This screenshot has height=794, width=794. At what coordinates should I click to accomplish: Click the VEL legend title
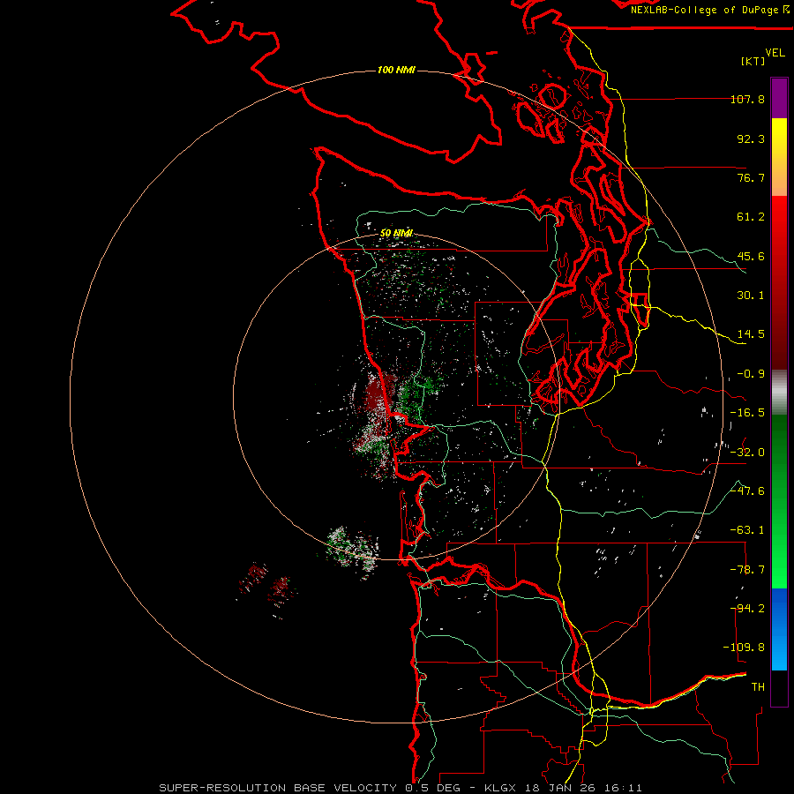[x=775, y=53]
